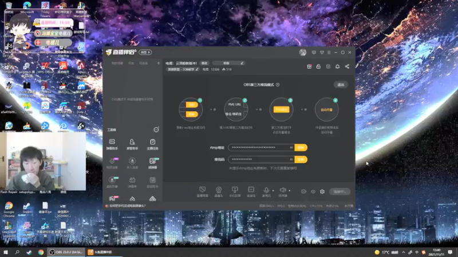Open the layout panel icon next to the bell
The width and height of the screenshot is (458, 257).
(328, 66)
